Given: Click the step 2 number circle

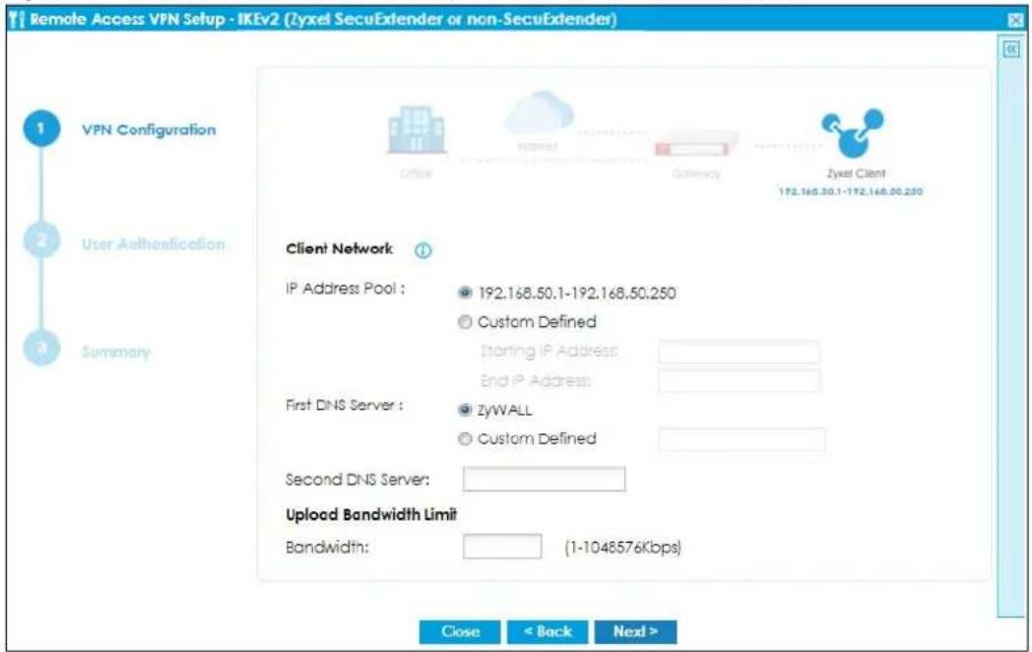Looking at the screenshot, I should (x=41, y=240).
